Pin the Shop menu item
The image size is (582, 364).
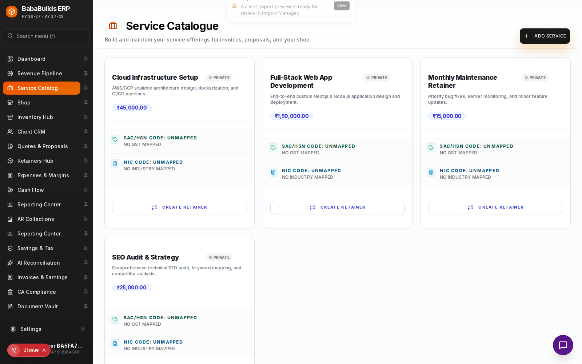(86, 103)
